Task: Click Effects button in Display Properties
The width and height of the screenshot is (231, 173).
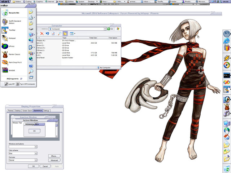Action: coord(54,156)
